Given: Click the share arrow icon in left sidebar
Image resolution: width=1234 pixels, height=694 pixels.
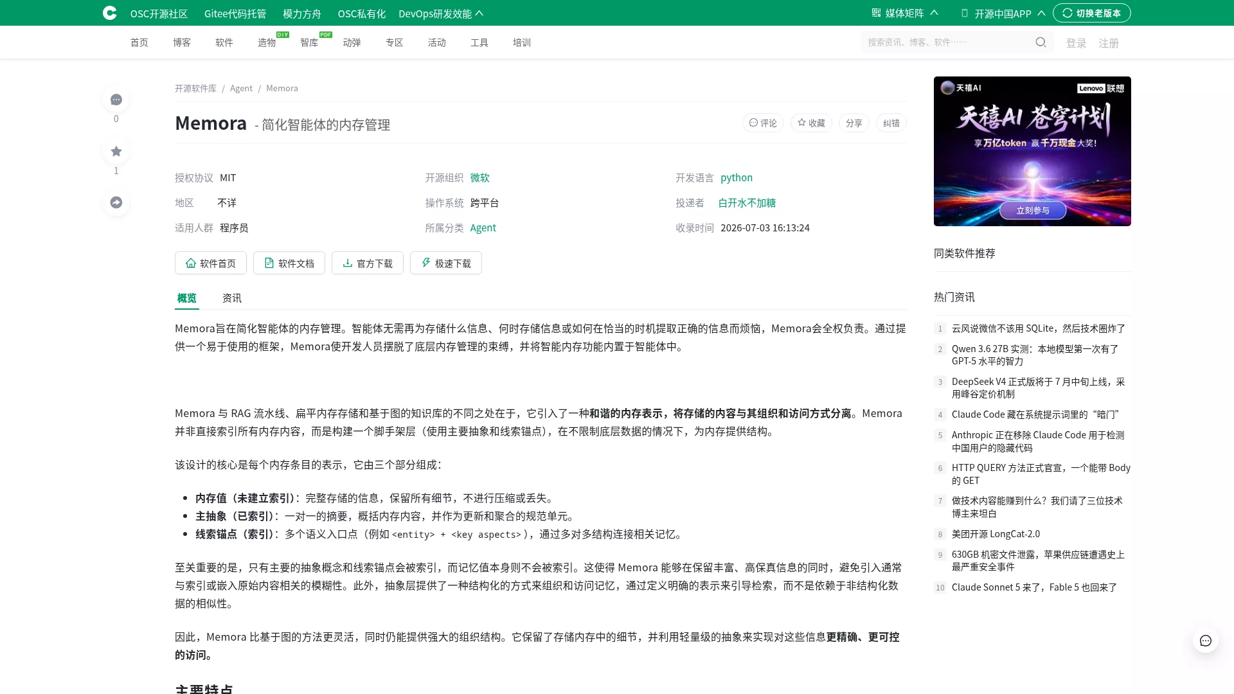Looking at the screenshot, I should pyautogui.click(x=116, y=202).
